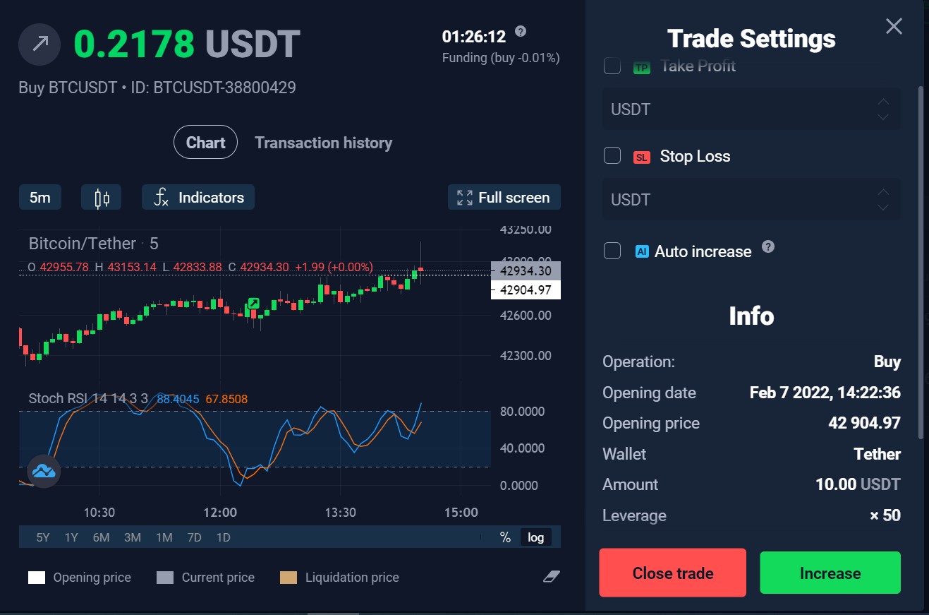
Task: Click the cloud logo on the chart
Action: coord(44,471)
